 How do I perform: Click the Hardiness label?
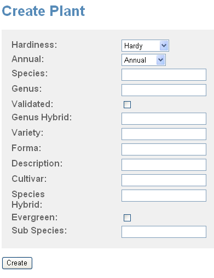tap(34, 45)
